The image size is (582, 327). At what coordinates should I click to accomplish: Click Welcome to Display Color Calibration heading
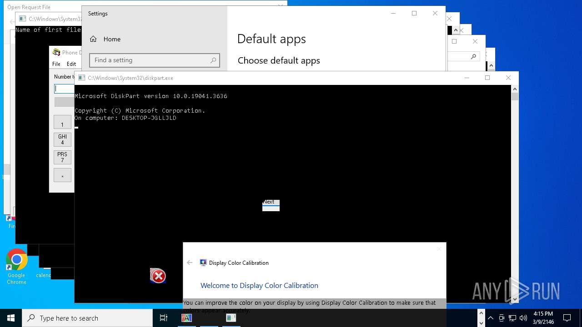[259, 285]
